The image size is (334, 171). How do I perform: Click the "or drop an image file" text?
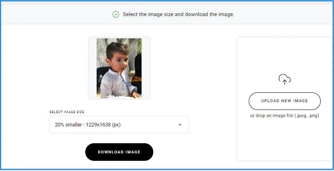pos(270,116)
